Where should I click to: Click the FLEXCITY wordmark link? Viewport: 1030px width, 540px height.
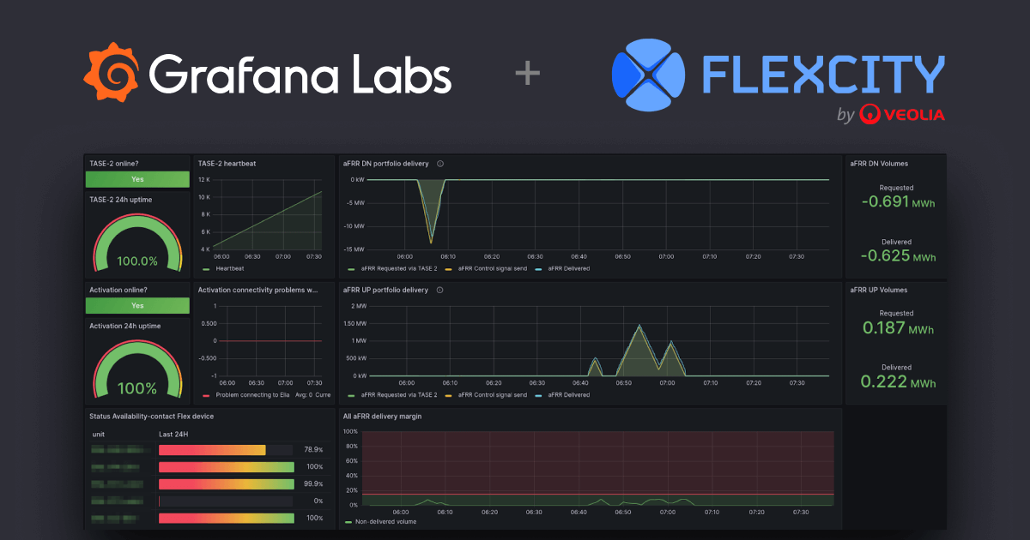[821, 73]
